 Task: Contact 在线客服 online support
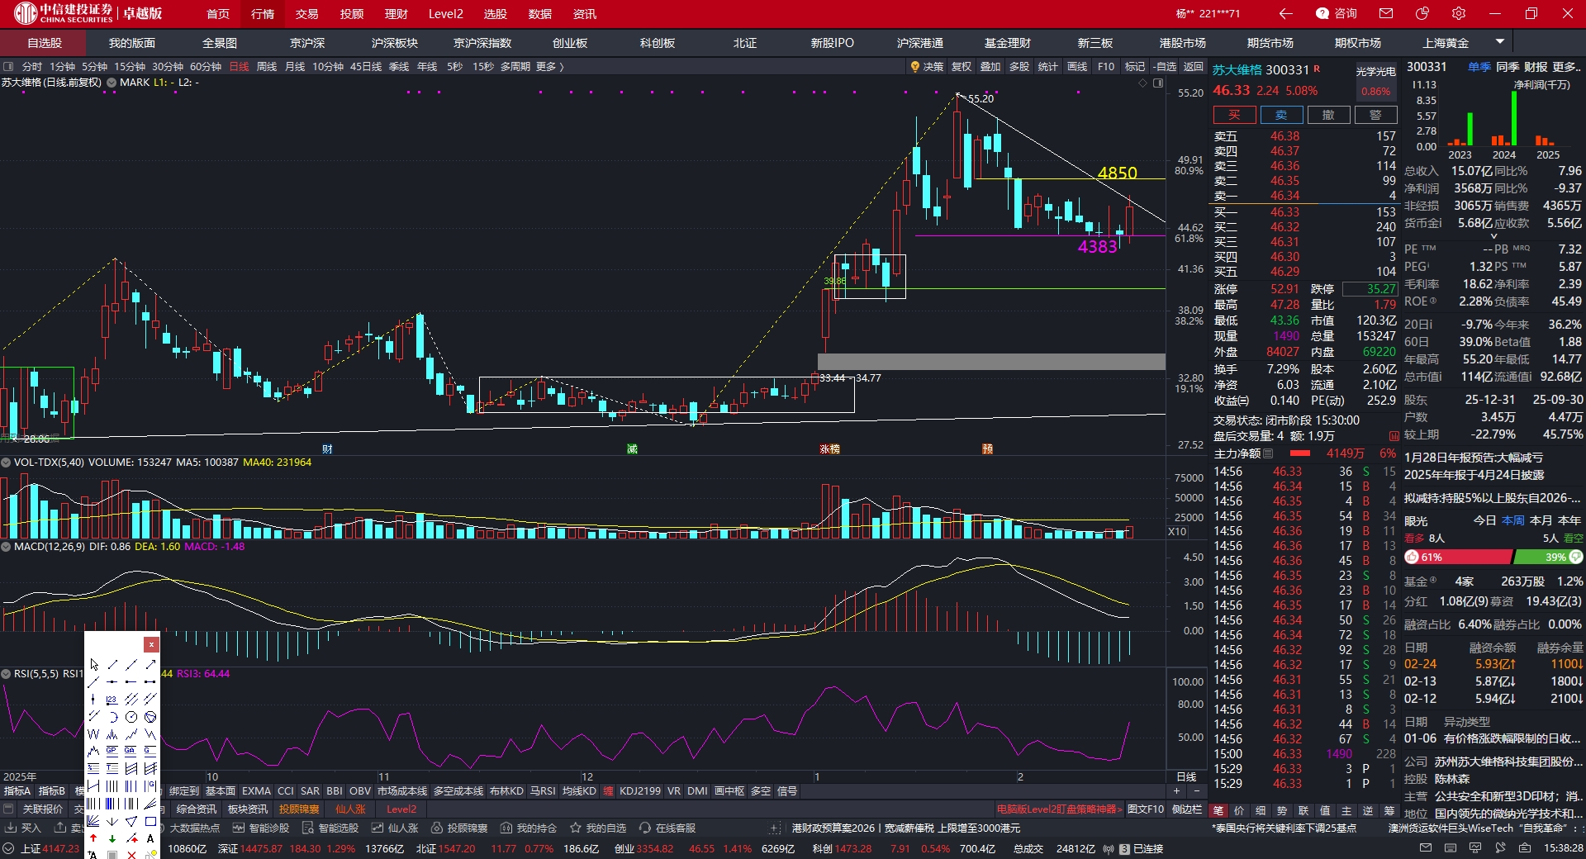click(667, 828)
